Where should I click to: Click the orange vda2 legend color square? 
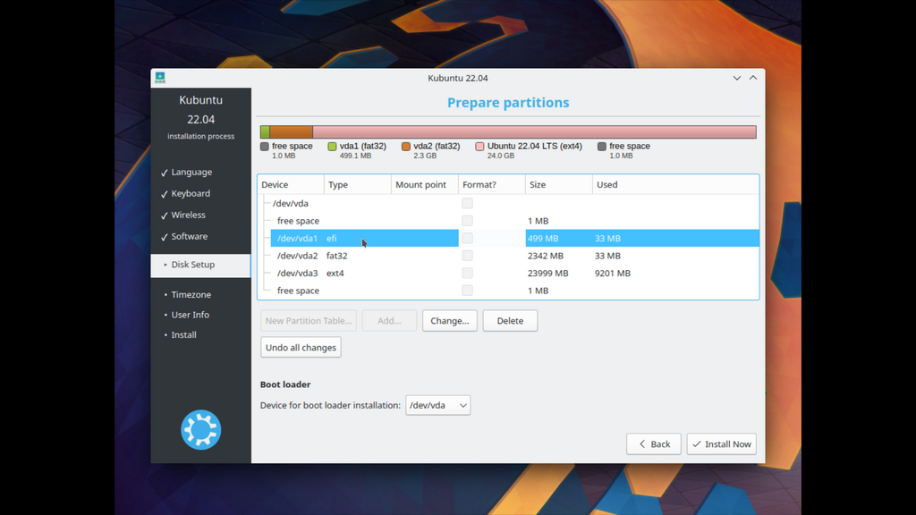point(406,147)
